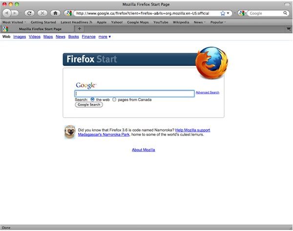Open Getting Started bookmark

tap(43, 22)
